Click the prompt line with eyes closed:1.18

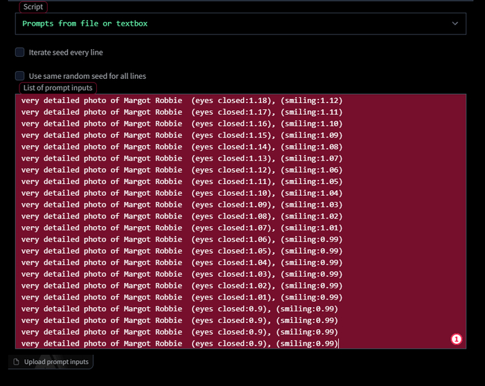[182, 100]
